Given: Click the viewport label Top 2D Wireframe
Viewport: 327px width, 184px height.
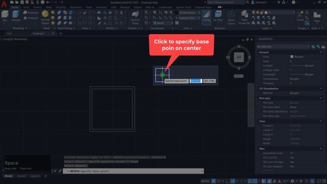Looking at the screenshot, I should 14,39.
